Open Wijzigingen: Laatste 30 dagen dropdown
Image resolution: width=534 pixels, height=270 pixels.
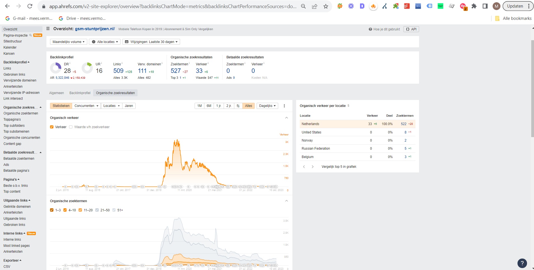(151, 42)
